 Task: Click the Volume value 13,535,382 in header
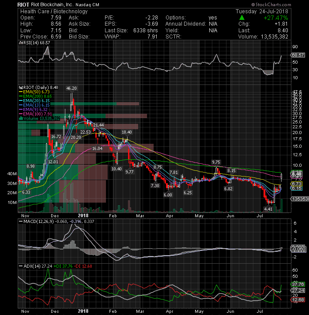point(274,37)
